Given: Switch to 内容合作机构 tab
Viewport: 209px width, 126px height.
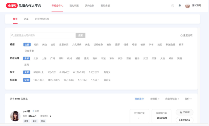Looking at the screenshot, I should [x=42, y=19].
